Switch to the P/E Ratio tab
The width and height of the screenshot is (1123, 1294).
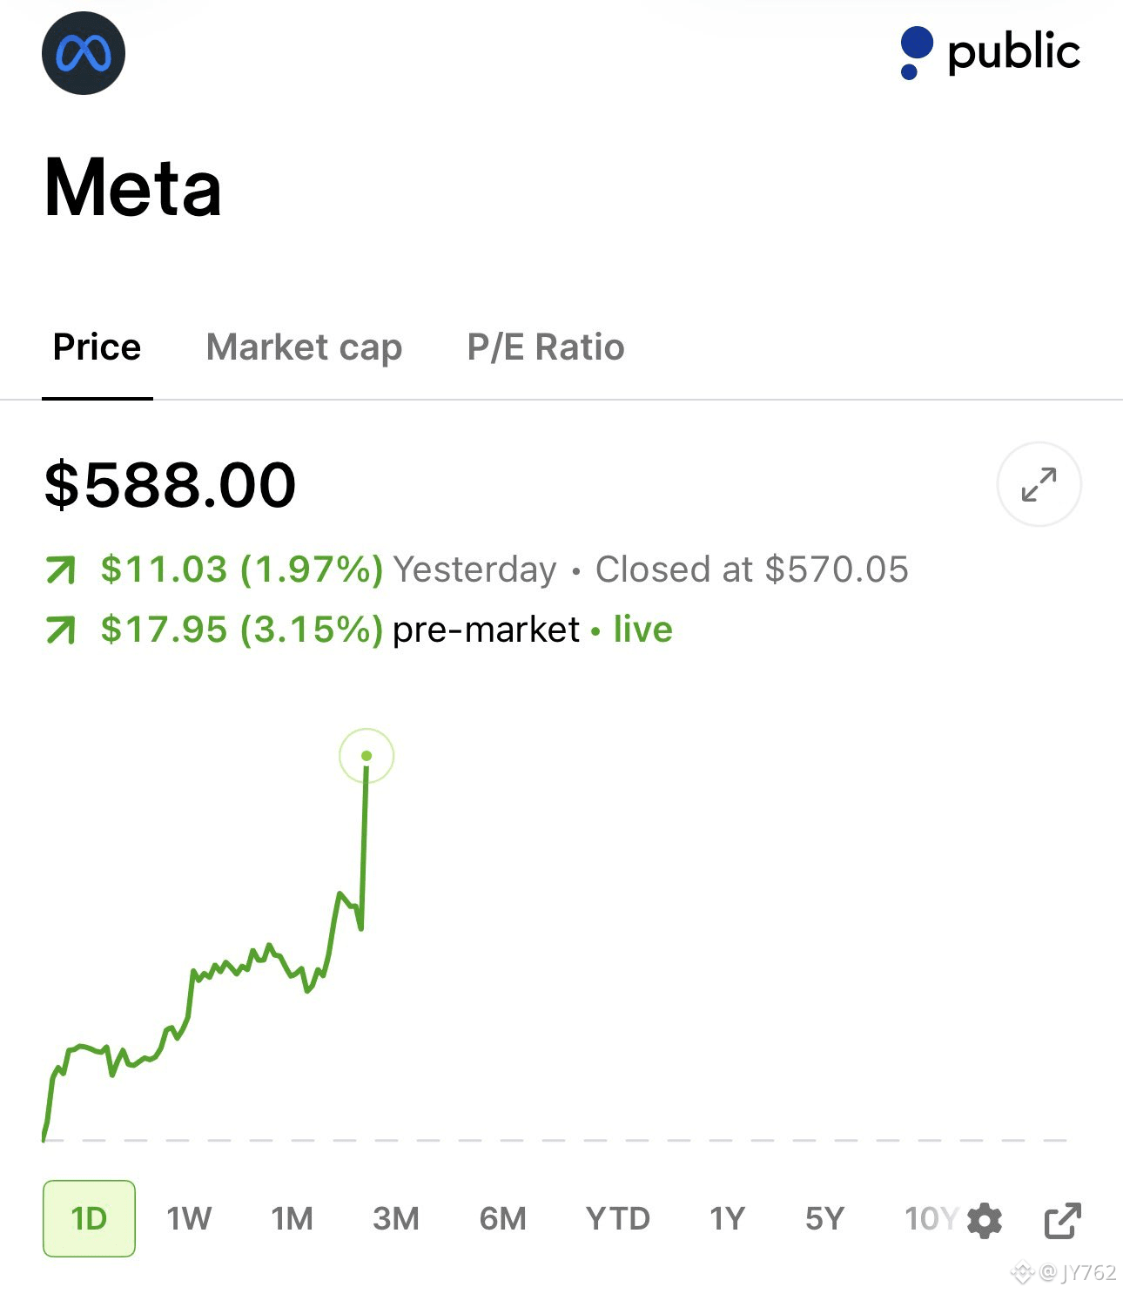click(x=546, y=347)
